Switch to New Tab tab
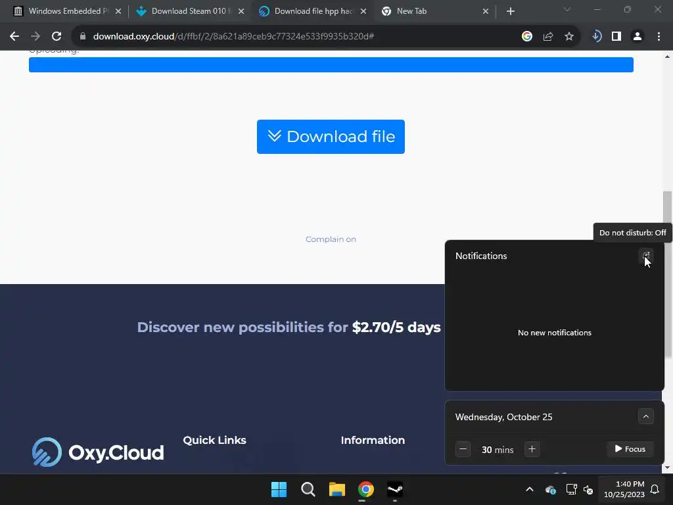 (434, 11)
